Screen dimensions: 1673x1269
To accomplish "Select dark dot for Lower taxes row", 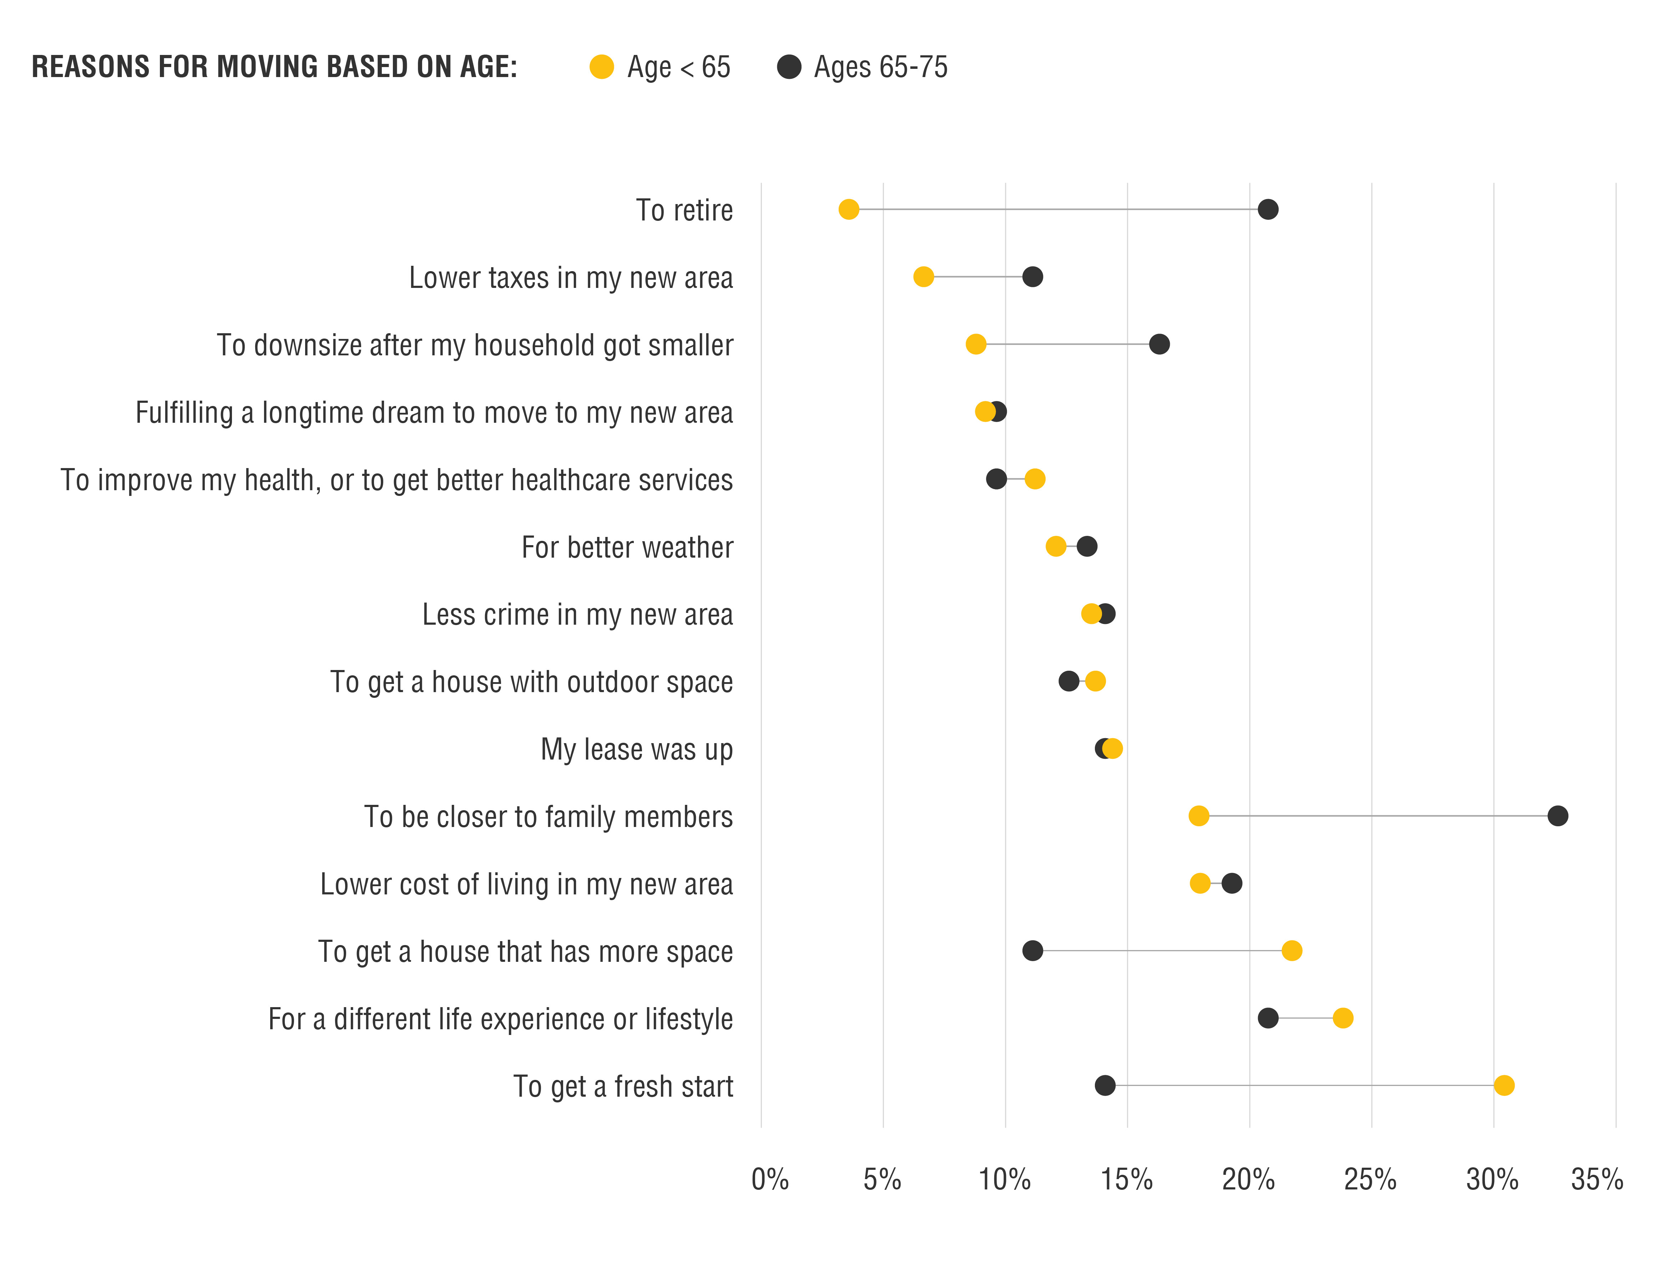I will coord(1032,277).
